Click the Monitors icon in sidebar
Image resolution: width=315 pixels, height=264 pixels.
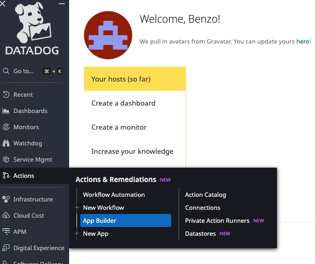click(6, 127)
